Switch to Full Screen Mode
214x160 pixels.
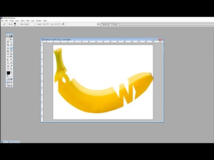pyautogui.click(x=11, y=82)
